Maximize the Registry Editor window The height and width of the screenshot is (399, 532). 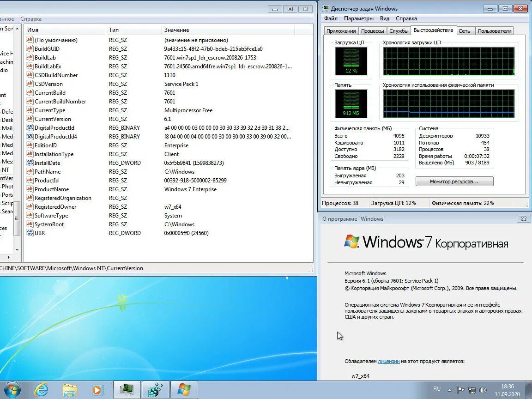290,9
